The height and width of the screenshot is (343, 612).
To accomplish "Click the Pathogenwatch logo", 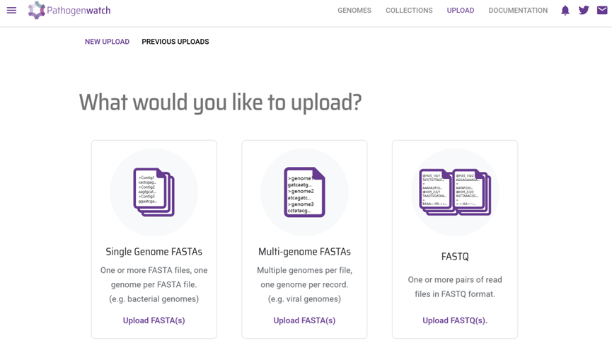I will (69, 10).
